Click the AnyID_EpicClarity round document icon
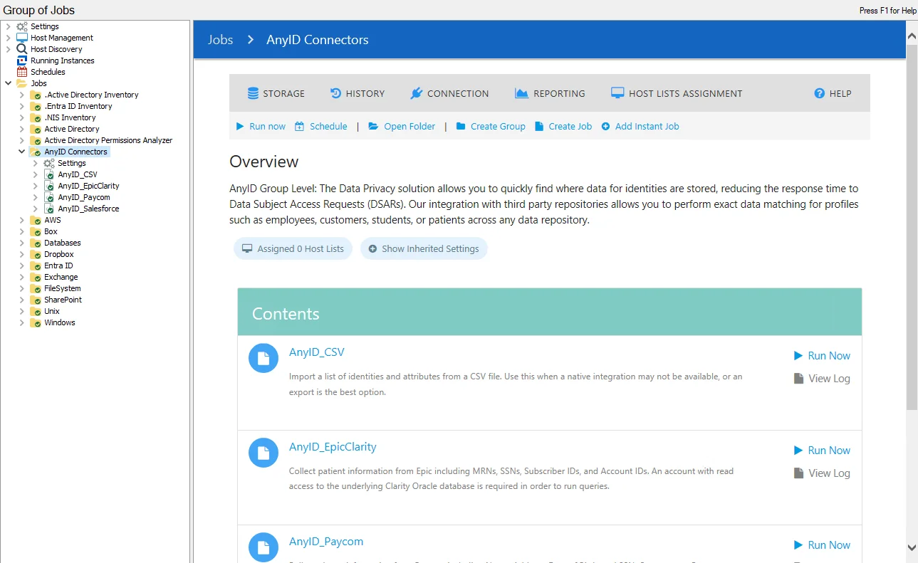The image size is (918, 563). [264, 453]
